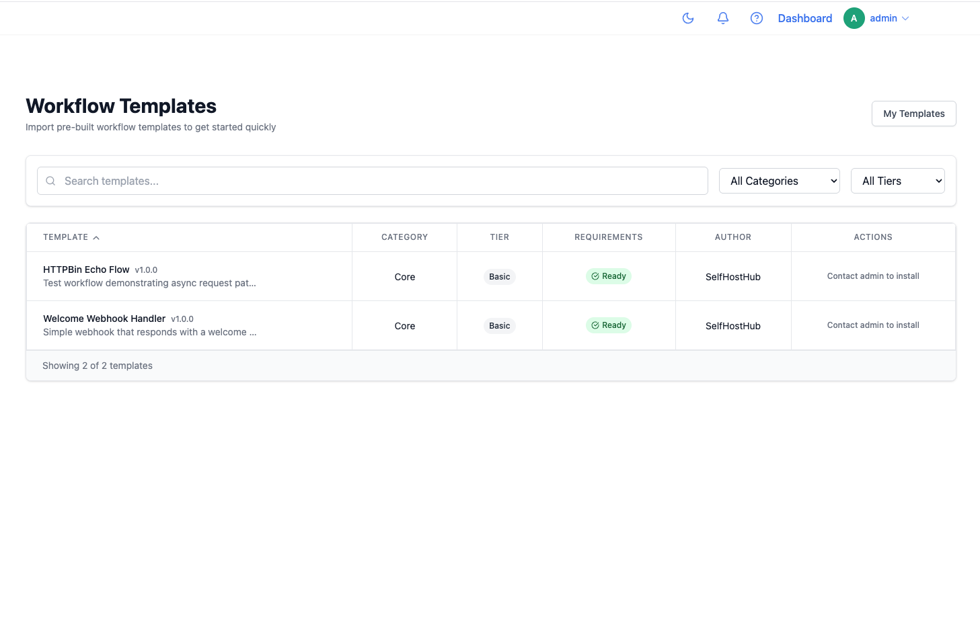
Task: Navigate to the Dashboard
Action: [x=804, y=18]
